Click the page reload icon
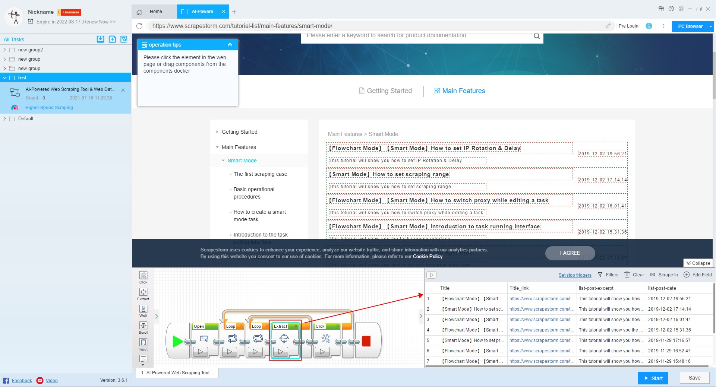This screenshot has height=387, width=716. click(x=139, y=26)
